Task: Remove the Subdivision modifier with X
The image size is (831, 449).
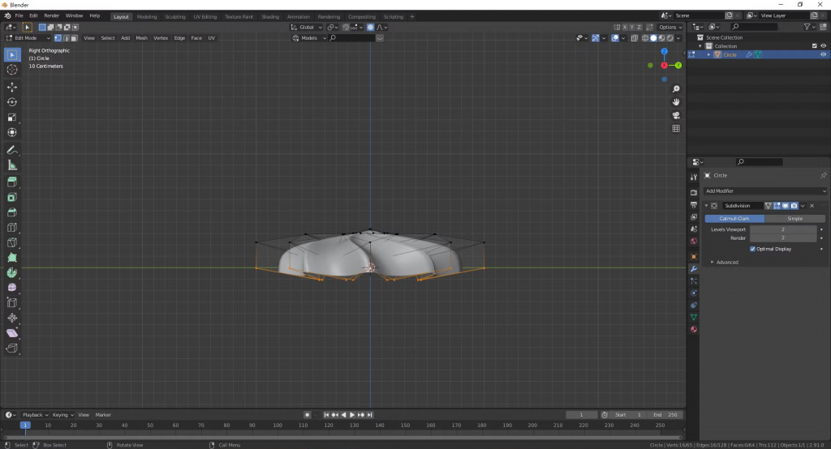Action: tap(812, 206)
